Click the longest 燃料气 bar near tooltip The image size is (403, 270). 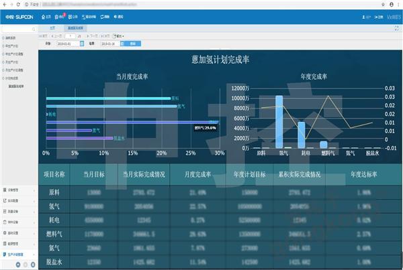point(132,123)
